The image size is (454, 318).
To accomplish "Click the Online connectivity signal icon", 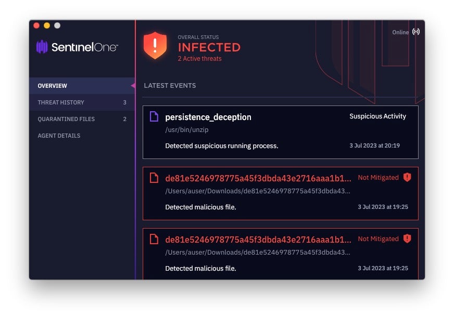I will 415,32.
